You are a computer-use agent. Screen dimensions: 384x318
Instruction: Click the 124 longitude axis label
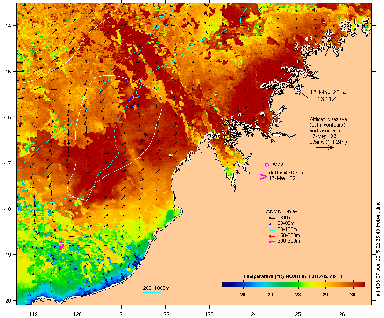click(253, 314)
